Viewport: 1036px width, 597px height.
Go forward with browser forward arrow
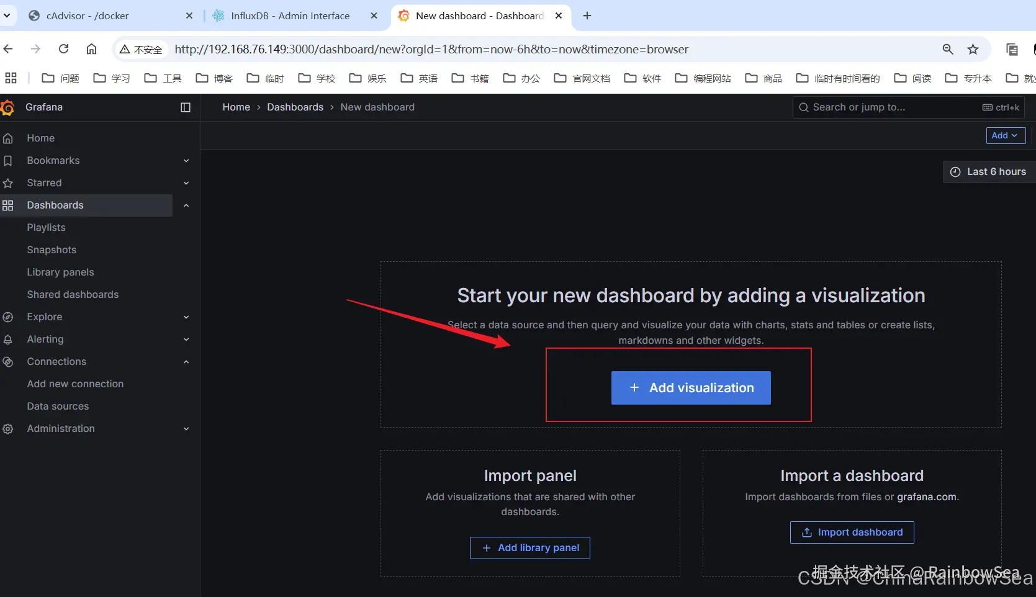(x=35, y=49)
